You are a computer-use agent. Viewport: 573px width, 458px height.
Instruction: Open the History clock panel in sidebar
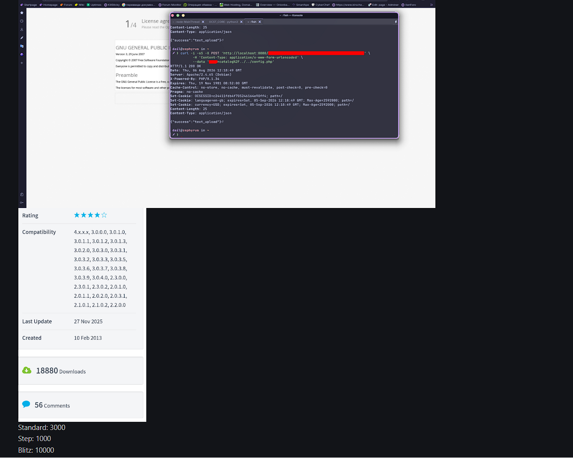click(22, 21)
